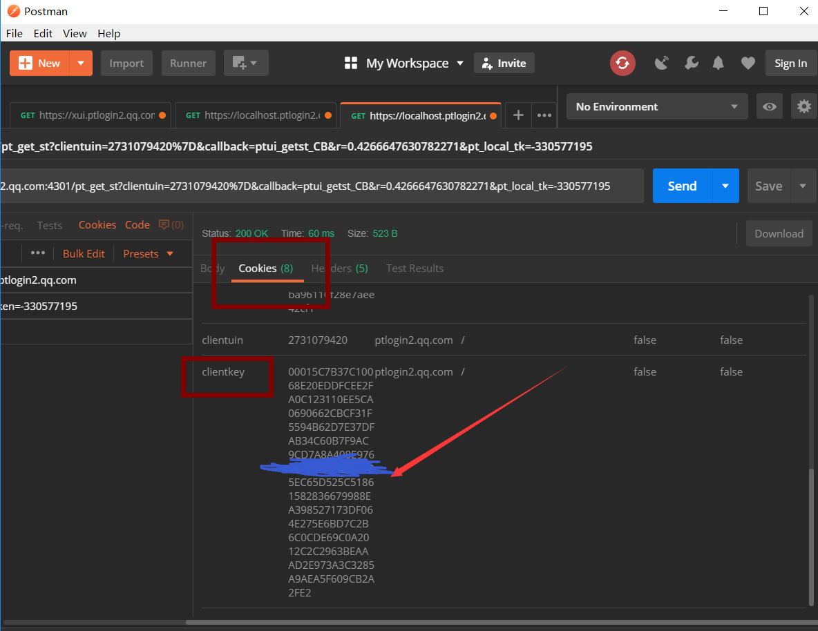
Task: Click the response time 60 ms
Action: click(x=321, y=233)
